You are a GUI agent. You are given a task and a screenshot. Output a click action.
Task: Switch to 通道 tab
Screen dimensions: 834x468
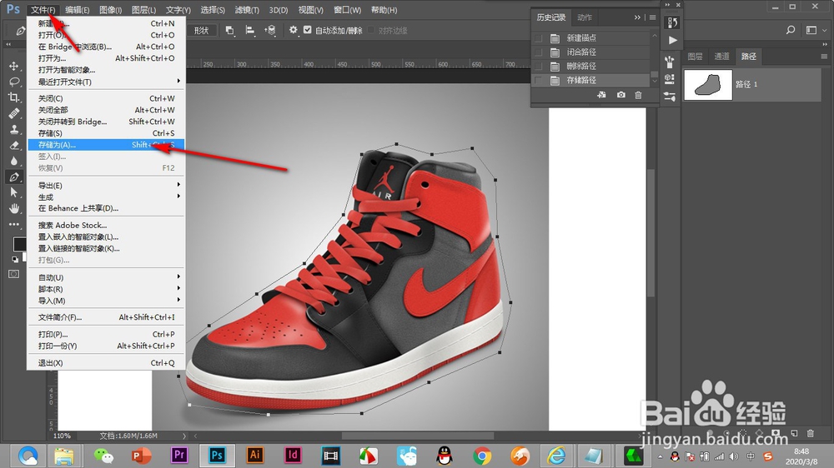click(x=721, y=57)
